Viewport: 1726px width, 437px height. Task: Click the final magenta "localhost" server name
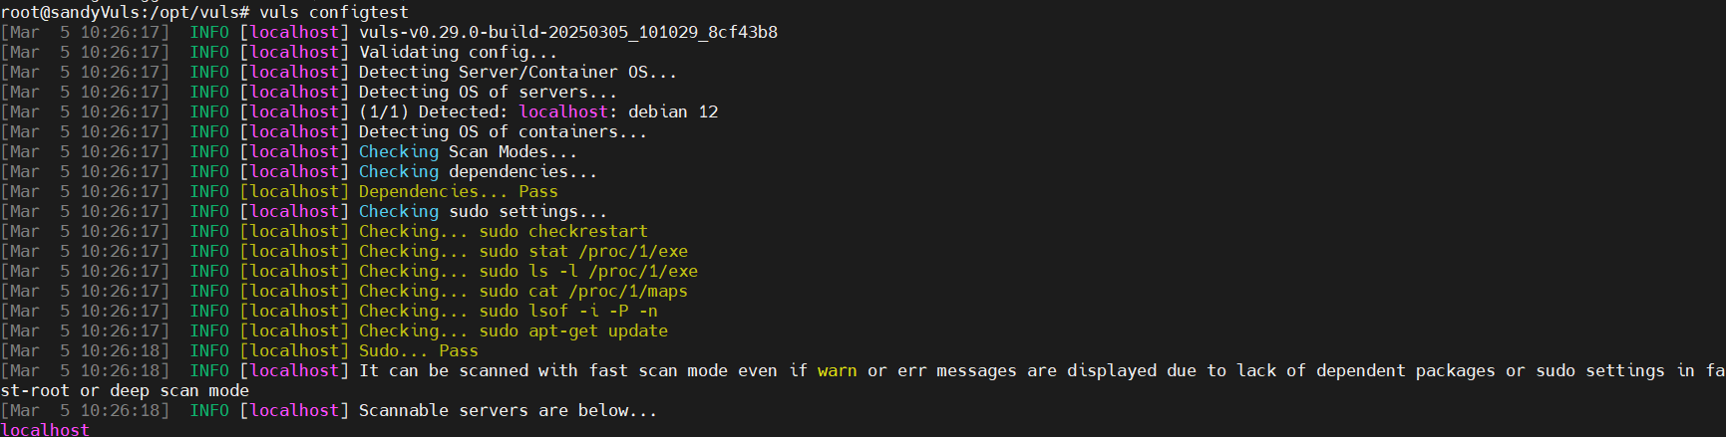click(45, 429)
